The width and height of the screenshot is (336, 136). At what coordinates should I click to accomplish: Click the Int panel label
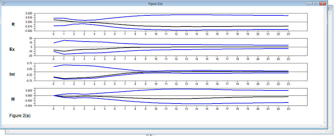pyautogui.click(x=12, y=74)
